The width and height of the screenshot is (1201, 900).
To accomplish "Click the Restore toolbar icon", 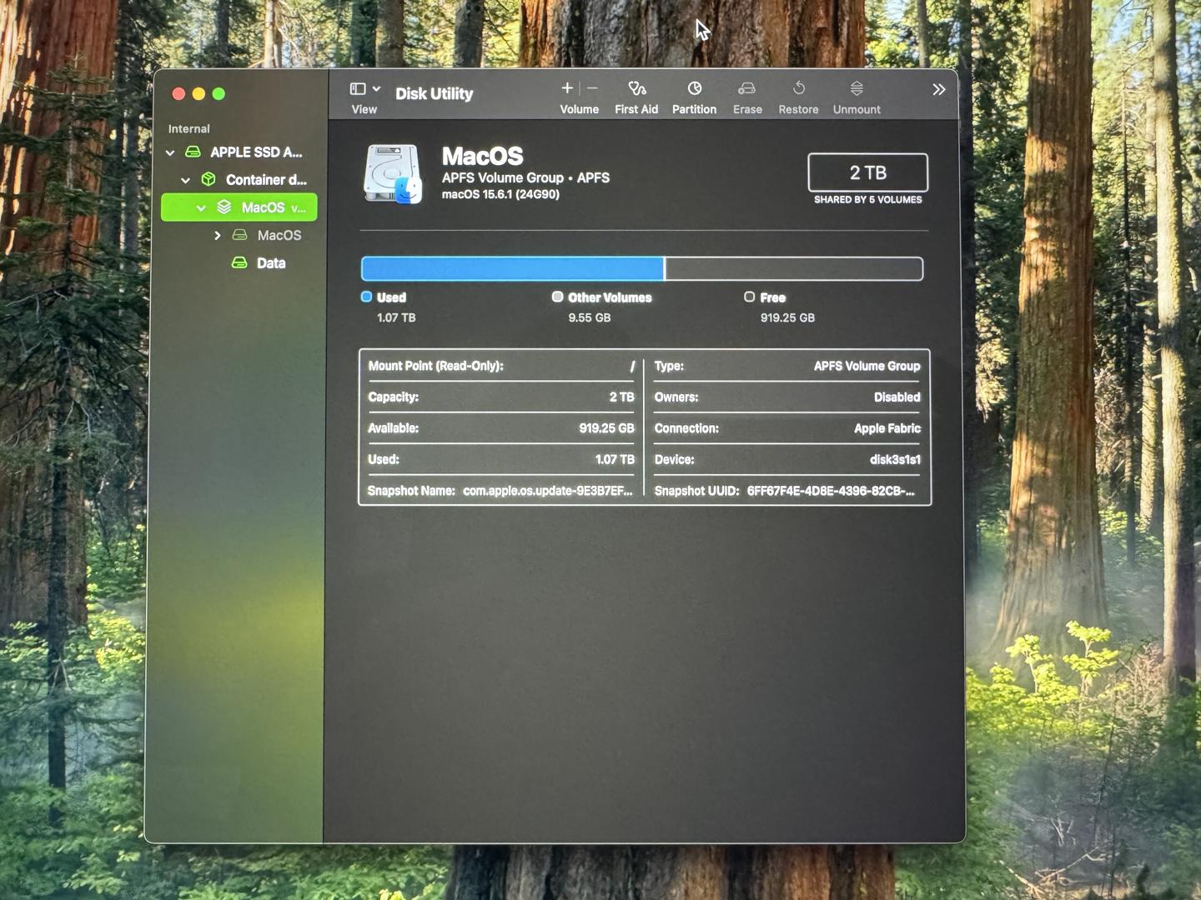I will click(x=798, y=88).
